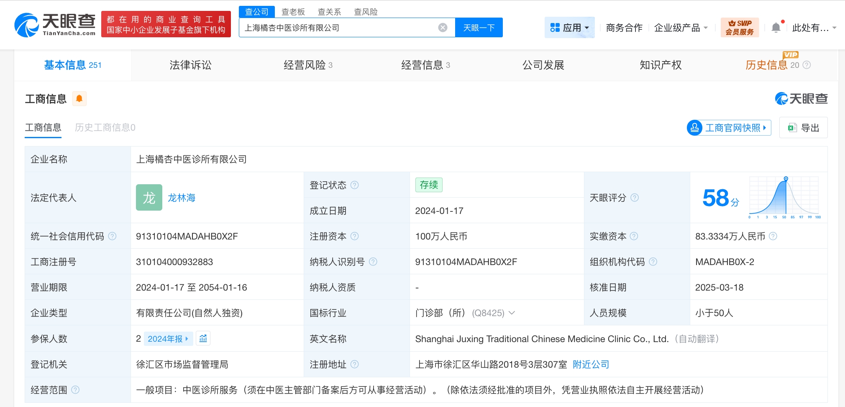The image size is (845, 407).
Task: Click the score marker on the 58分 curve
Action: pos(786,178)
